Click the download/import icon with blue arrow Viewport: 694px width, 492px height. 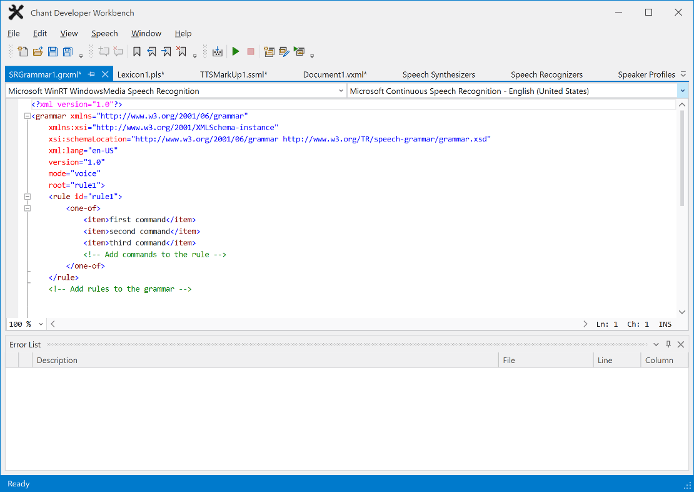coord(218,51)
